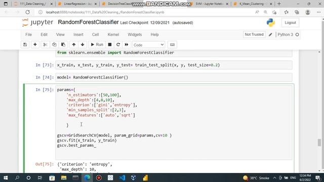The height and width of the screenshot is (182, 324).
Task: Click inside cell In [73] code
Action: pos(174,65)
